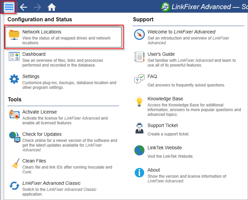
Task: Select the Network Locations menu entry
Action: (63, 37)
